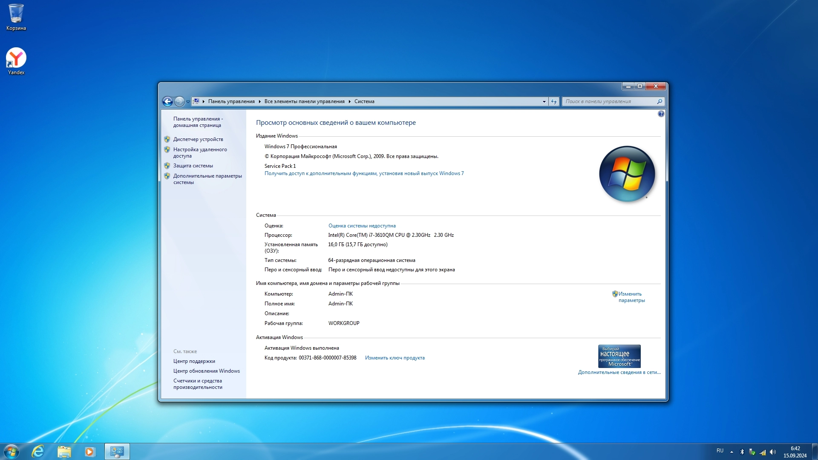Viewport: 818px width, 460px height.
Task: Click the Start orb button
Action: (12, 451)
